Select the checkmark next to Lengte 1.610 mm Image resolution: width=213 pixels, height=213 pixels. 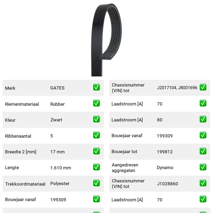96,167
